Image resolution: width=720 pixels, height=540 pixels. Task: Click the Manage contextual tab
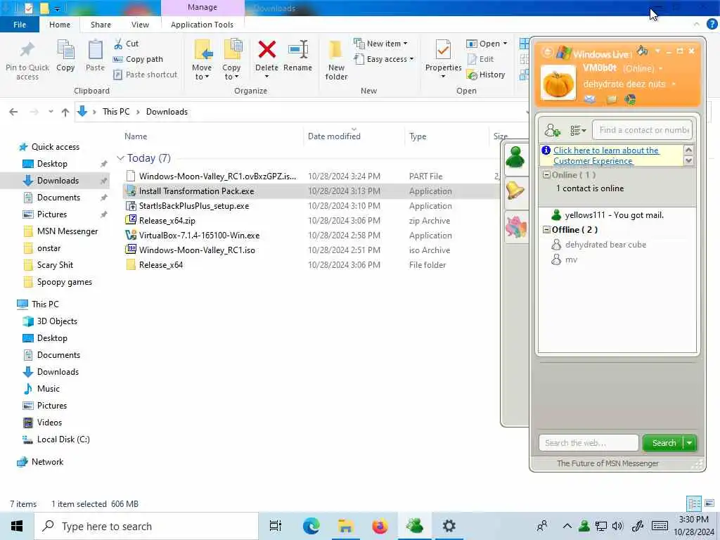point(202,7)
